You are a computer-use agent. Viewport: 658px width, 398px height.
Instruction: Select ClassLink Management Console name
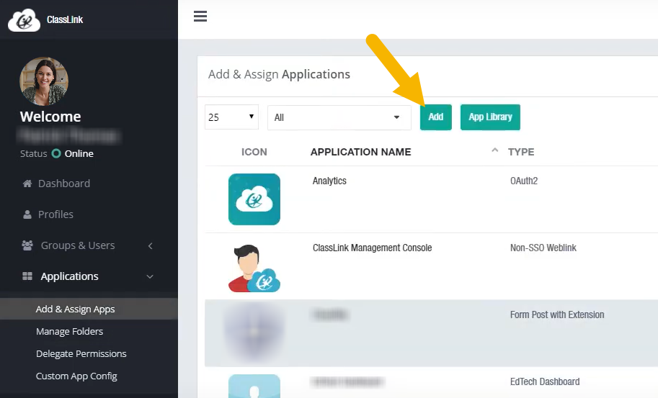pos(372,248)
